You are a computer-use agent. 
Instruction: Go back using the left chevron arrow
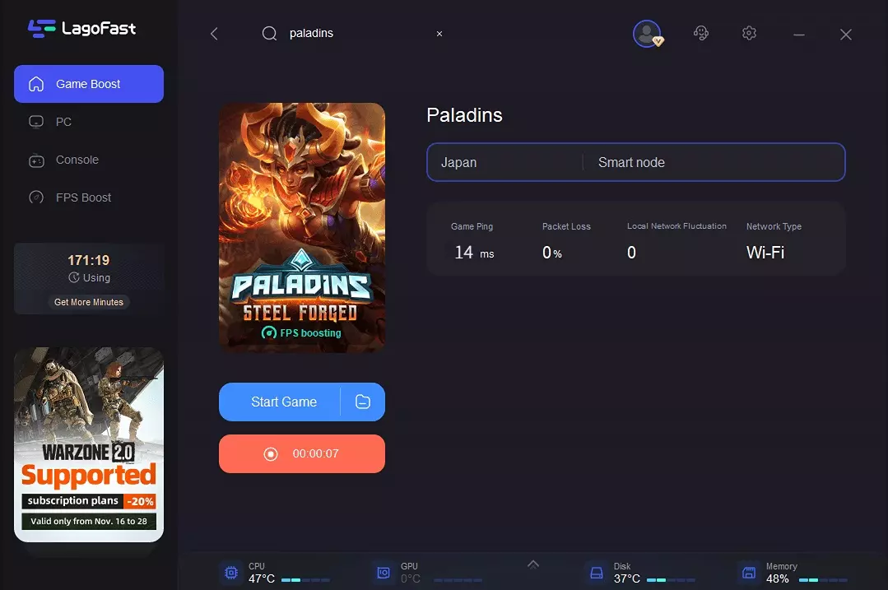pos(214,34)
